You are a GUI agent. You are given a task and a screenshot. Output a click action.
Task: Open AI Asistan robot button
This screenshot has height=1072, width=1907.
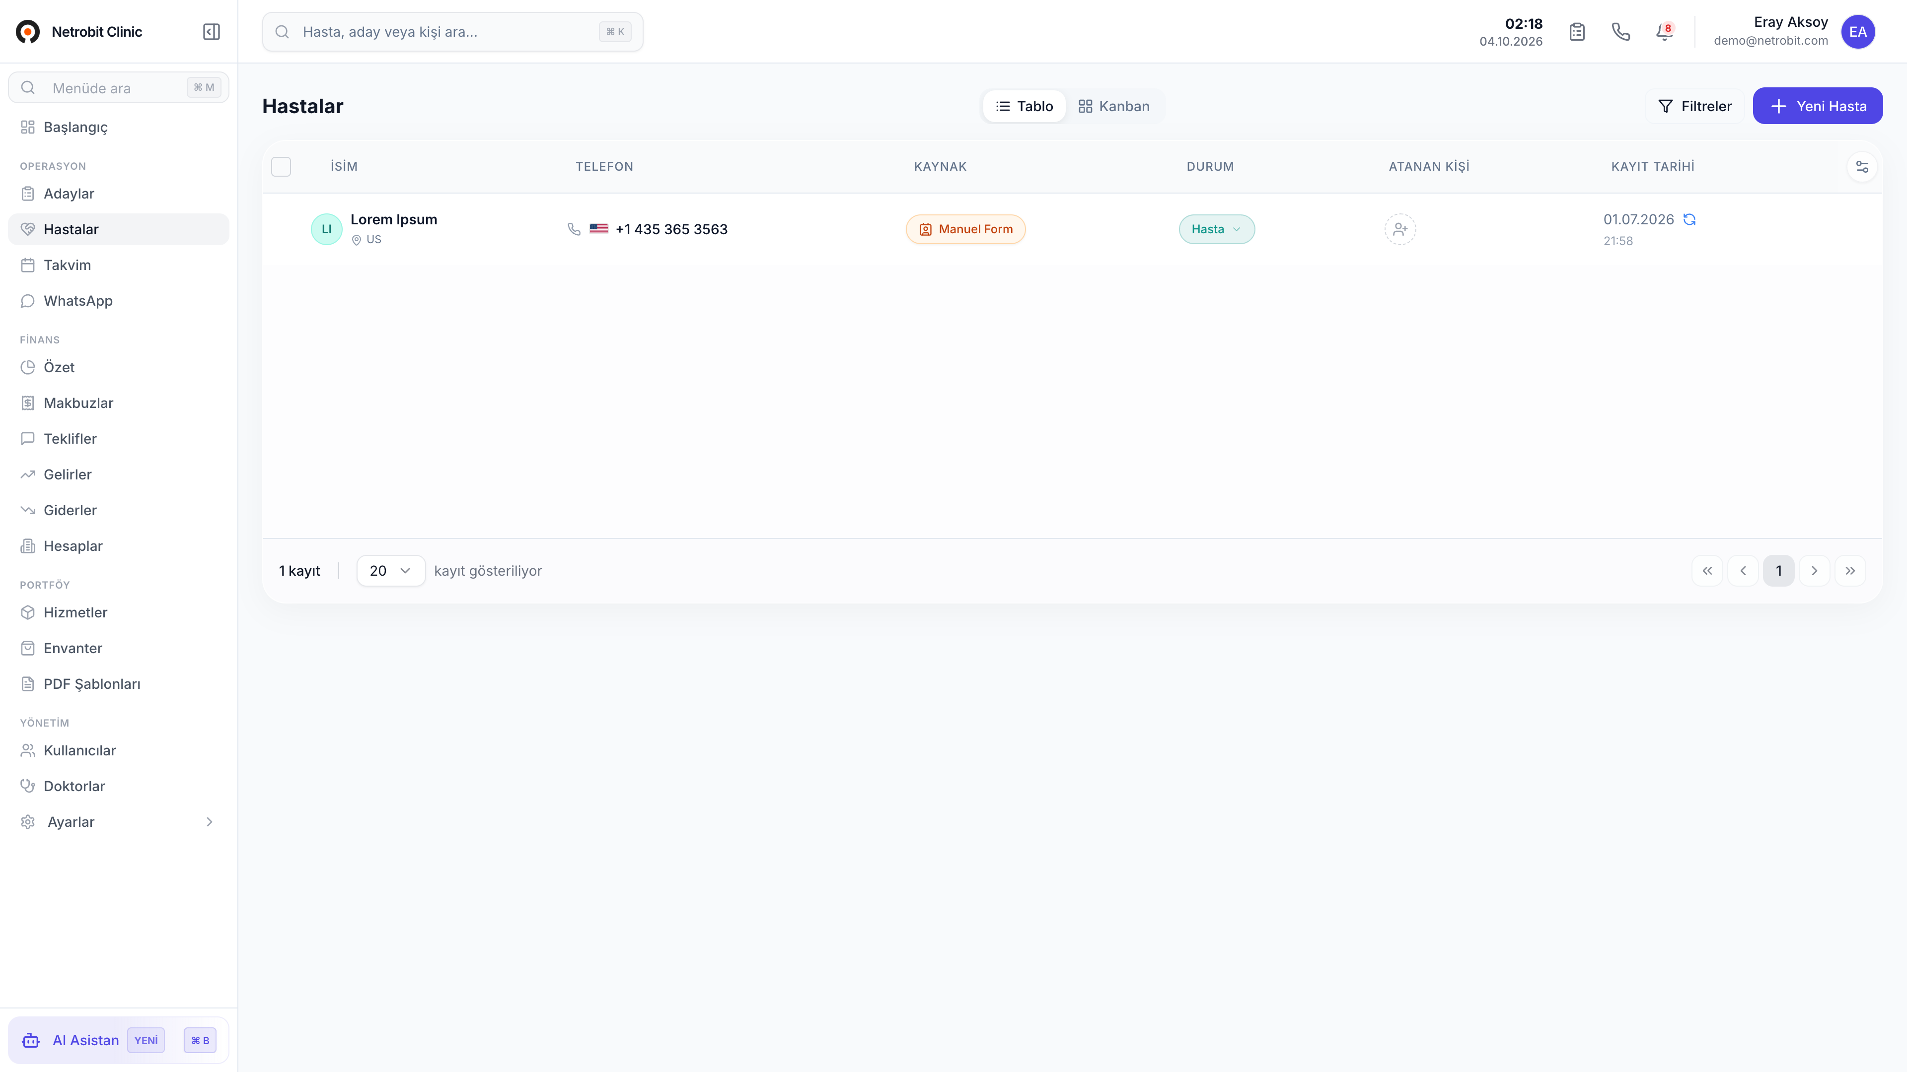coord(119,1040)
